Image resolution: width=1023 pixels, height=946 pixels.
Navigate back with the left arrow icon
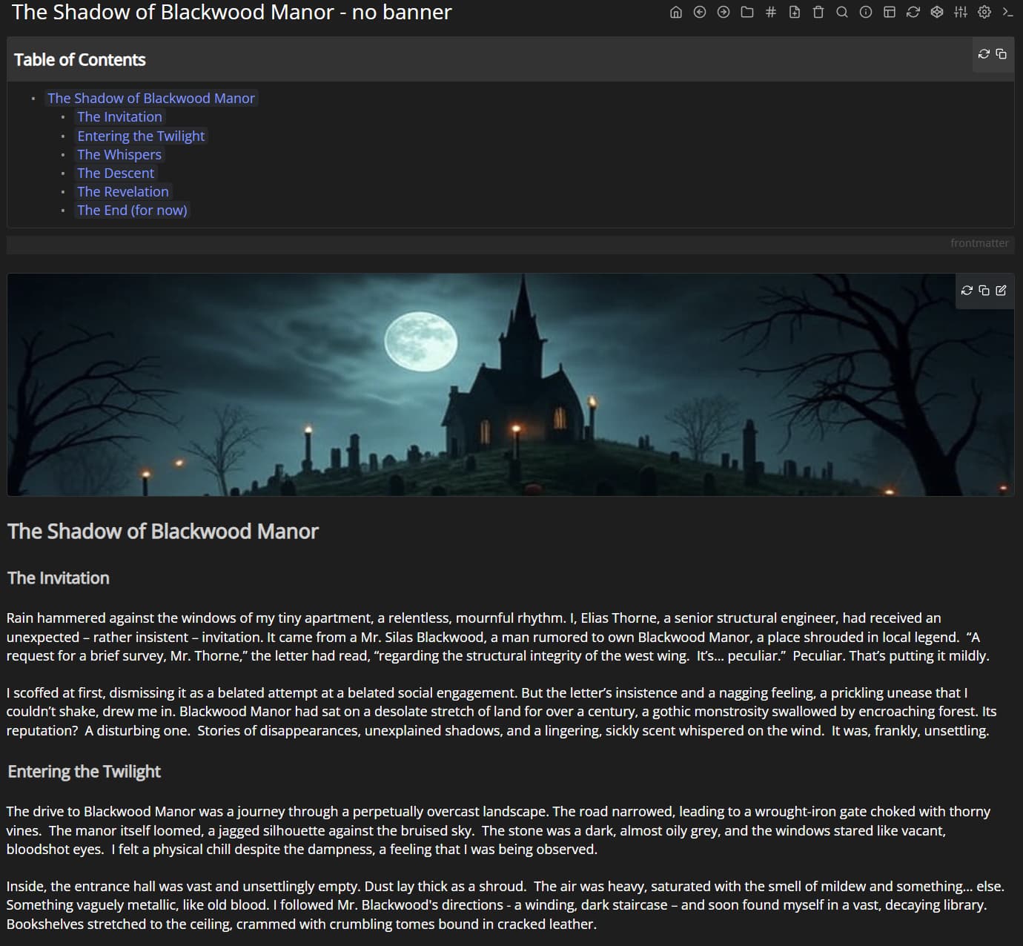click(x=699, y=12)
